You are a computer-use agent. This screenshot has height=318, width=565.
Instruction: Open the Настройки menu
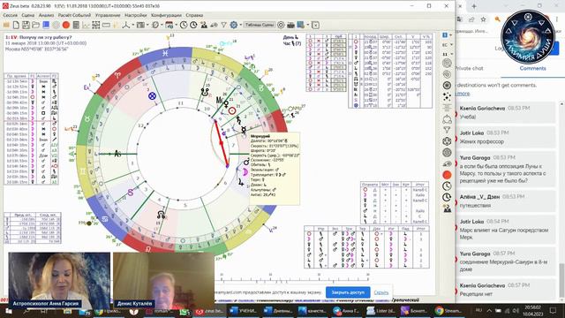136,15
